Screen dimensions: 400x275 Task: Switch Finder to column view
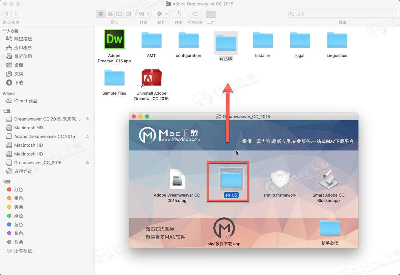119,14
